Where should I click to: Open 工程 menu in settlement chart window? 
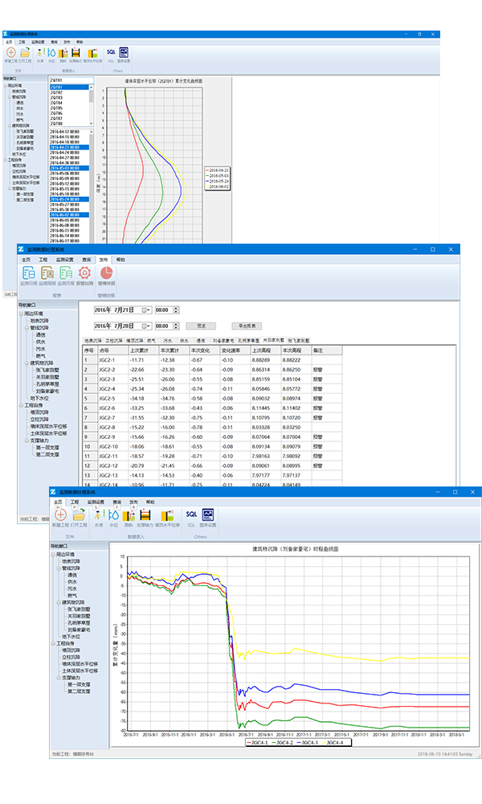[x=75, y=502]
